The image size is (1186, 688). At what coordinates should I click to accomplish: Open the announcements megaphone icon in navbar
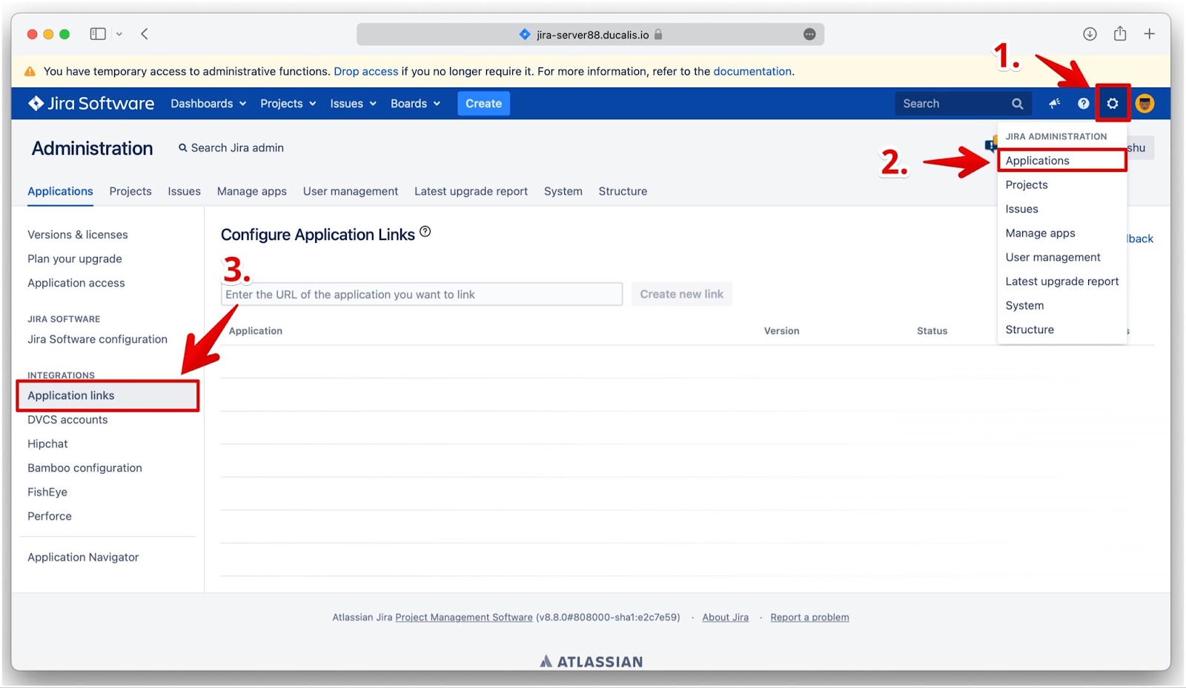click(1054, 104)
